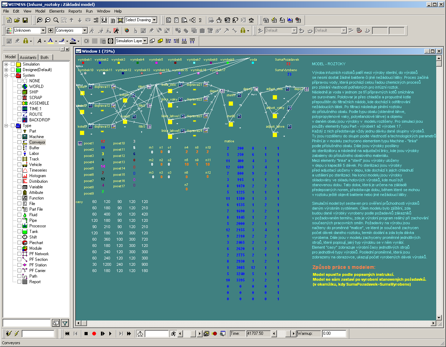Viewport: 446px width, 347px height.
Task: Select Vehicle in the element tree
Action: (x=35, y=165)
